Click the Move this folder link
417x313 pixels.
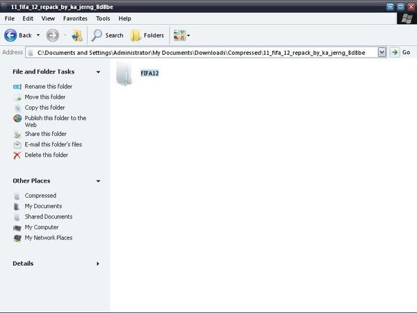(x=45, y=97)
